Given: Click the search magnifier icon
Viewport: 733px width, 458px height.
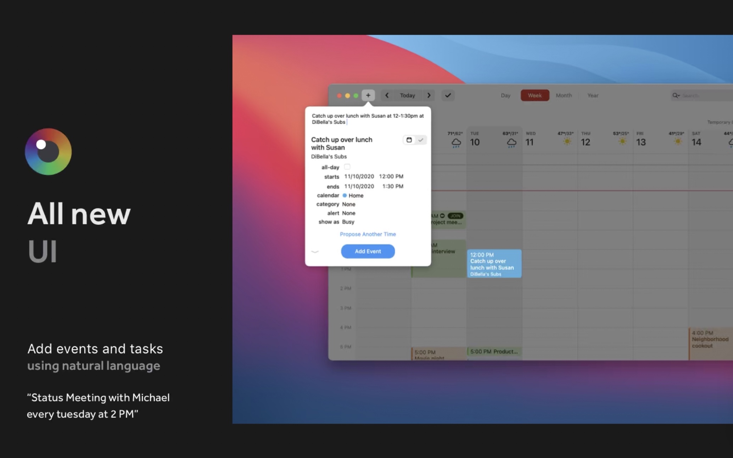Looking at the screenshot, I should 676,95.
